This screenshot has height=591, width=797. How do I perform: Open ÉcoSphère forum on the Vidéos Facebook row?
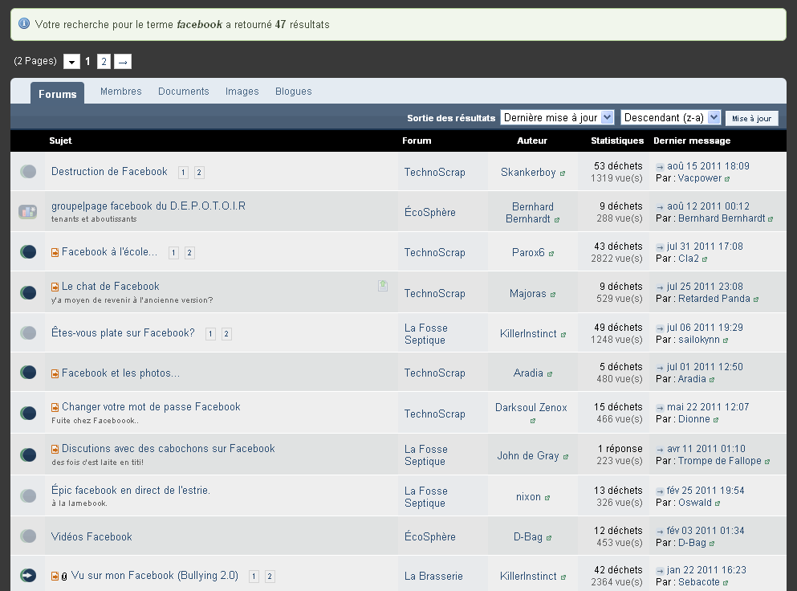pos(430,536)
